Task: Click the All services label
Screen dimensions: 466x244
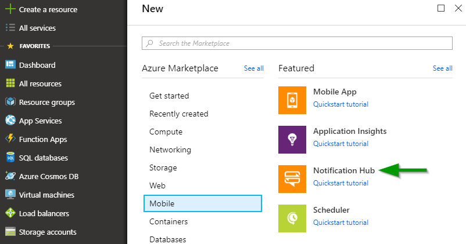Action: pyautogui.click(x=37, y=28)
